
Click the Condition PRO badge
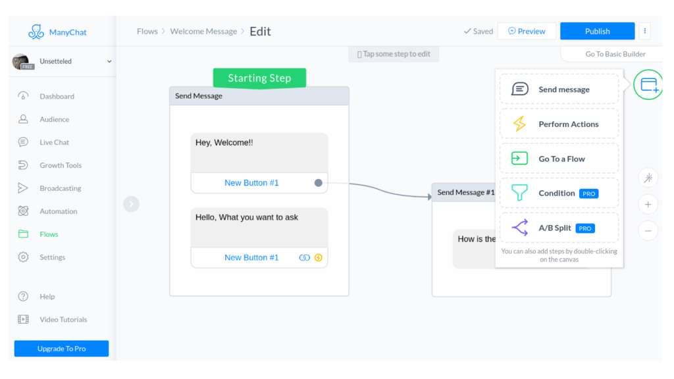pos(589,194)
